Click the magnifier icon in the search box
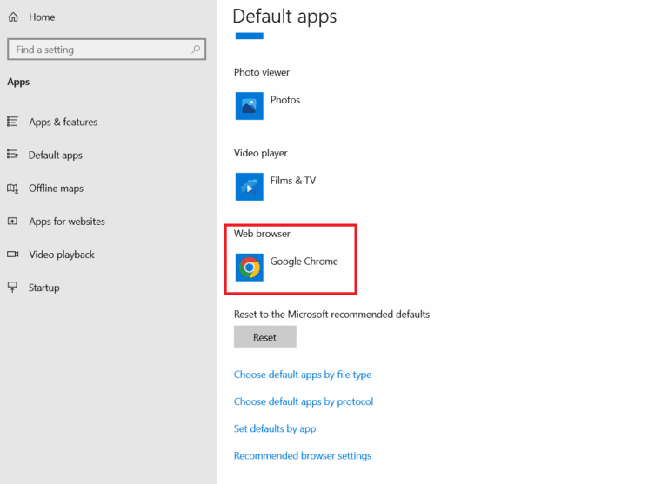Screen dimensions: 668x484 (x=197, y=50)
